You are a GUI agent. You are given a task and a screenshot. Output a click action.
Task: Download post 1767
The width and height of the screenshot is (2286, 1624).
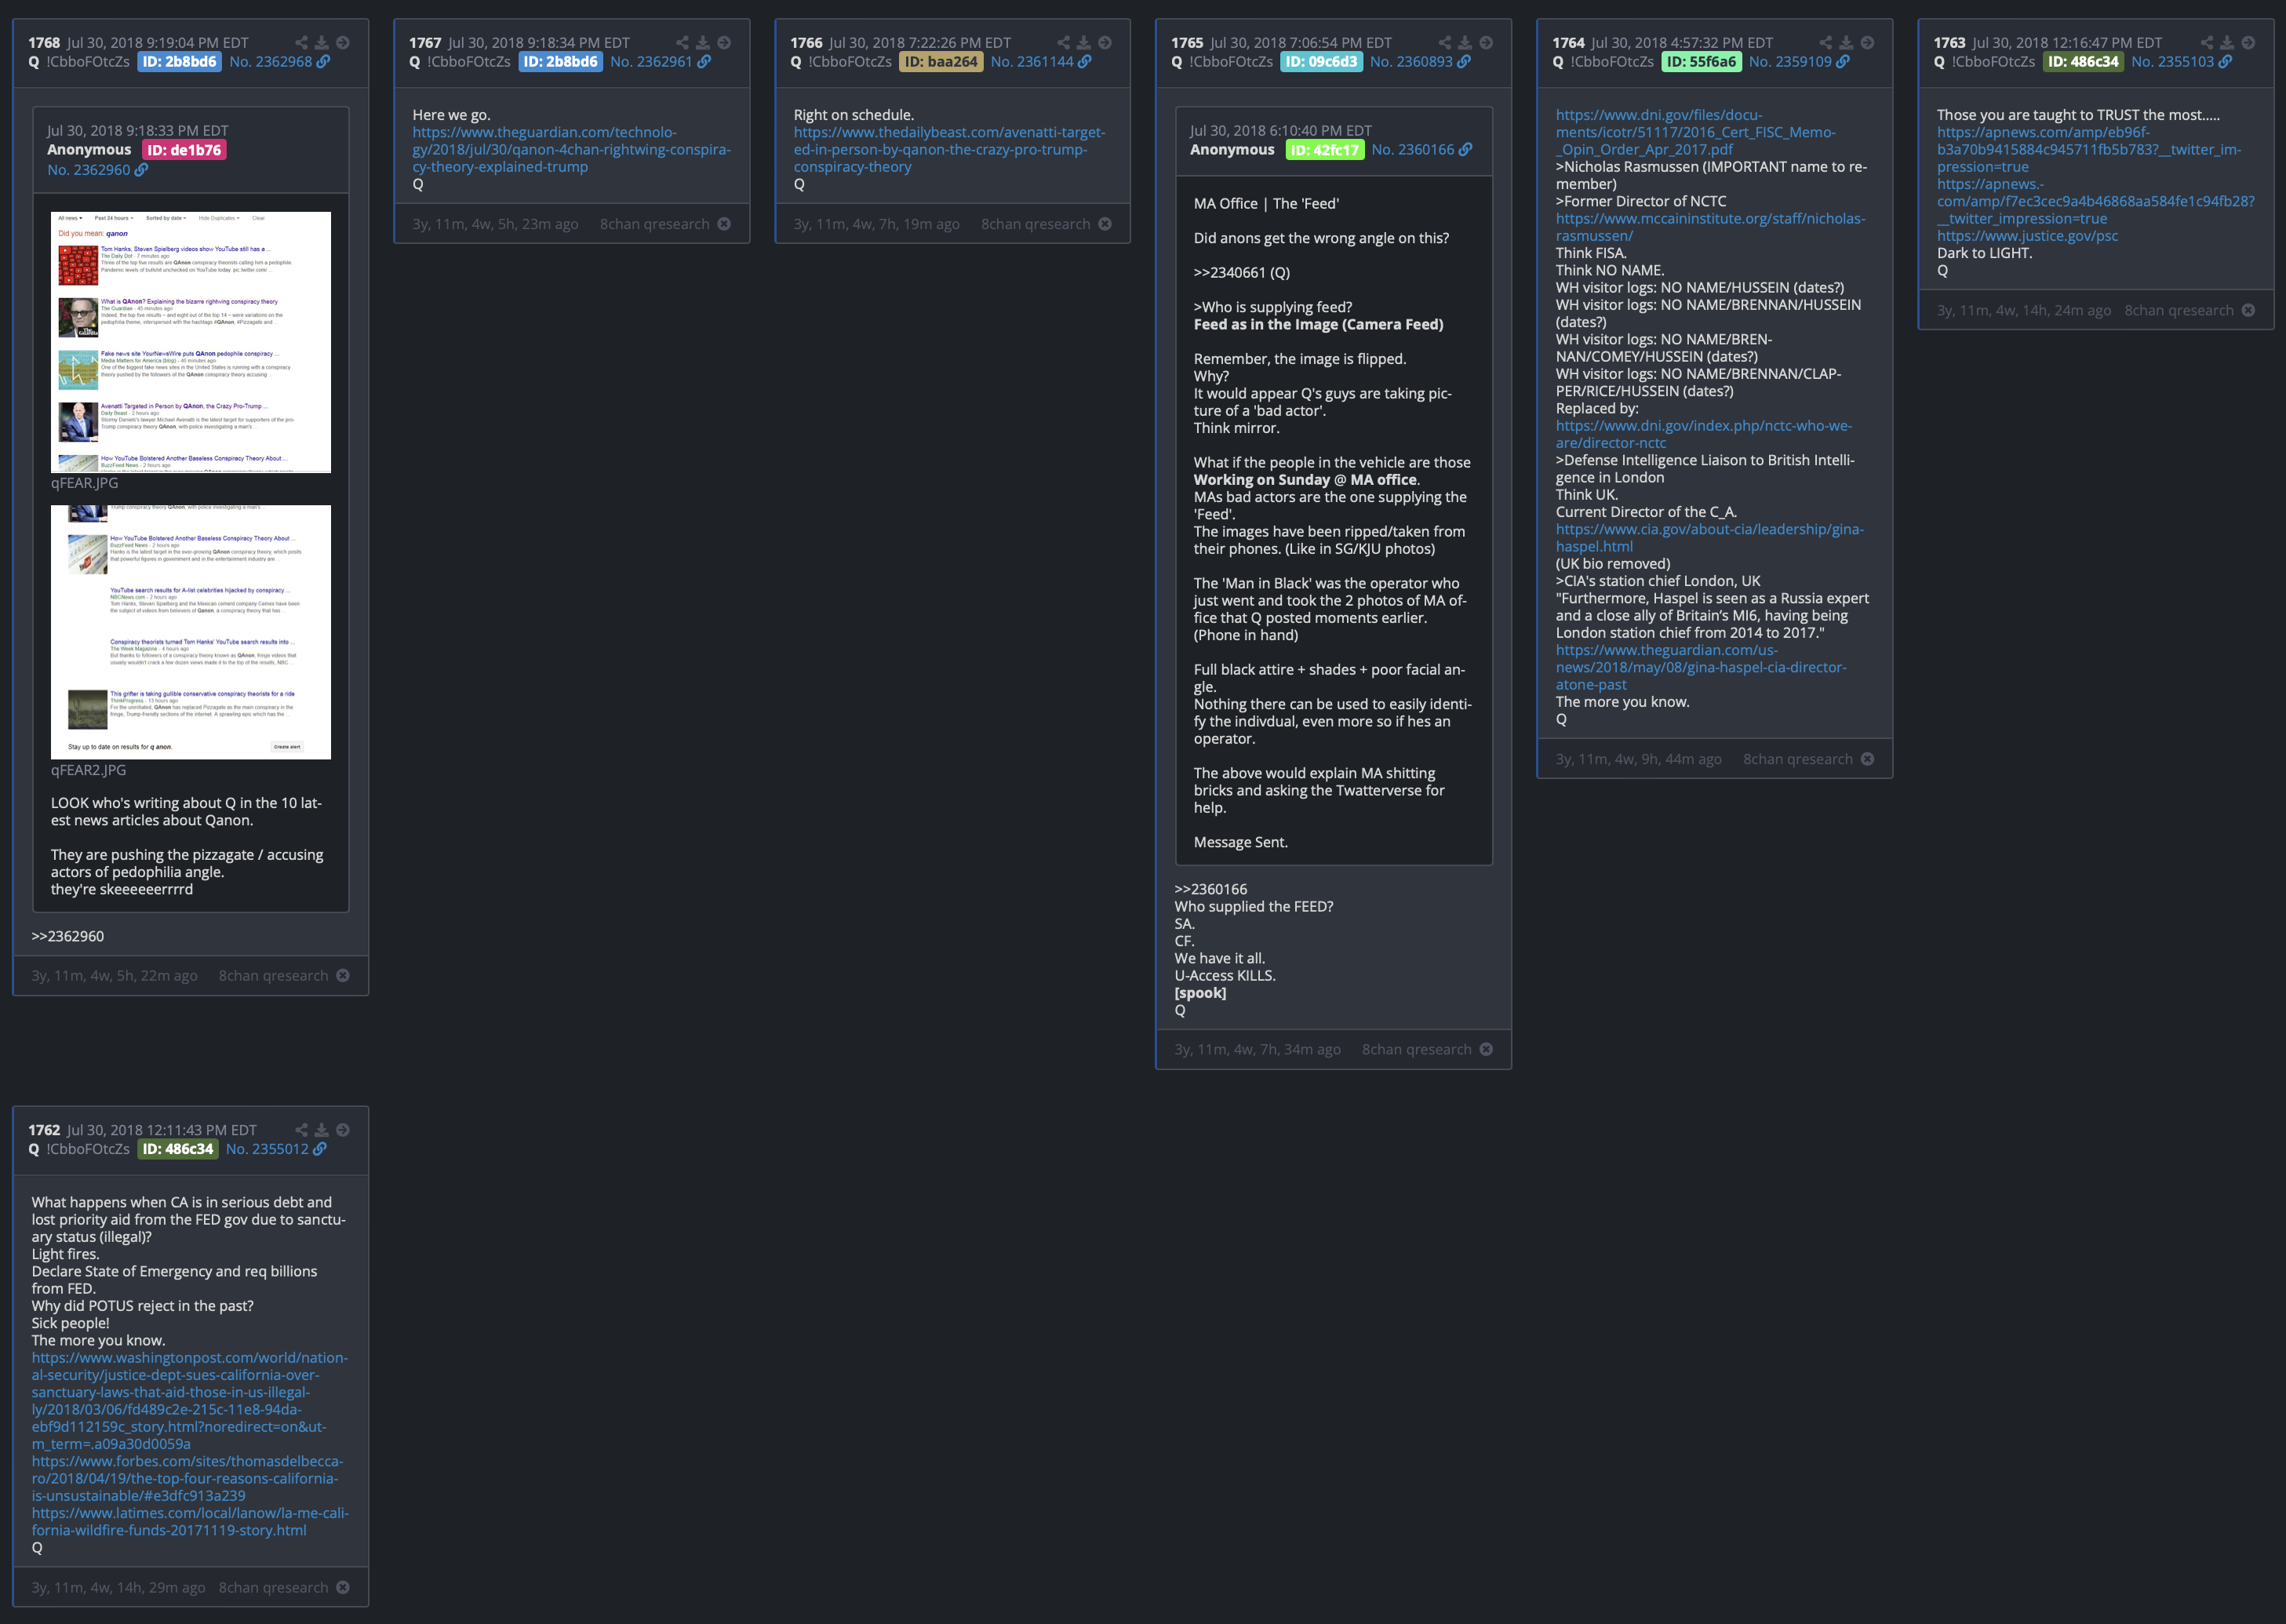(x=703, y=43)
